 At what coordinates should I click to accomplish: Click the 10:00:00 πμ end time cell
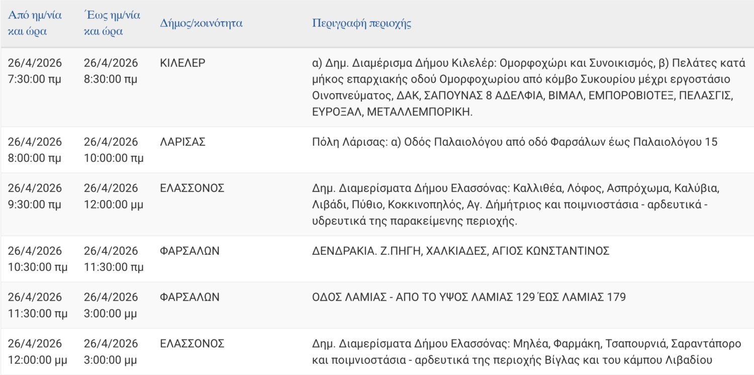[114, 158]
